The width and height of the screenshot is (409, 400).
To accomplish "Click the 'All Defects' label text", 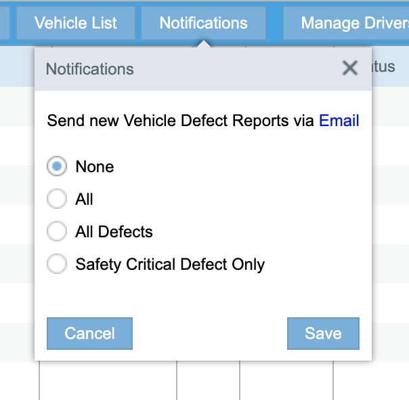I will [x=114, y=232].
